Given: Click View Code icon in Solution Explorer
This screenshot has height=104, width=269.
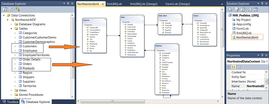Looking at the screenshot, I should (250, 9).
